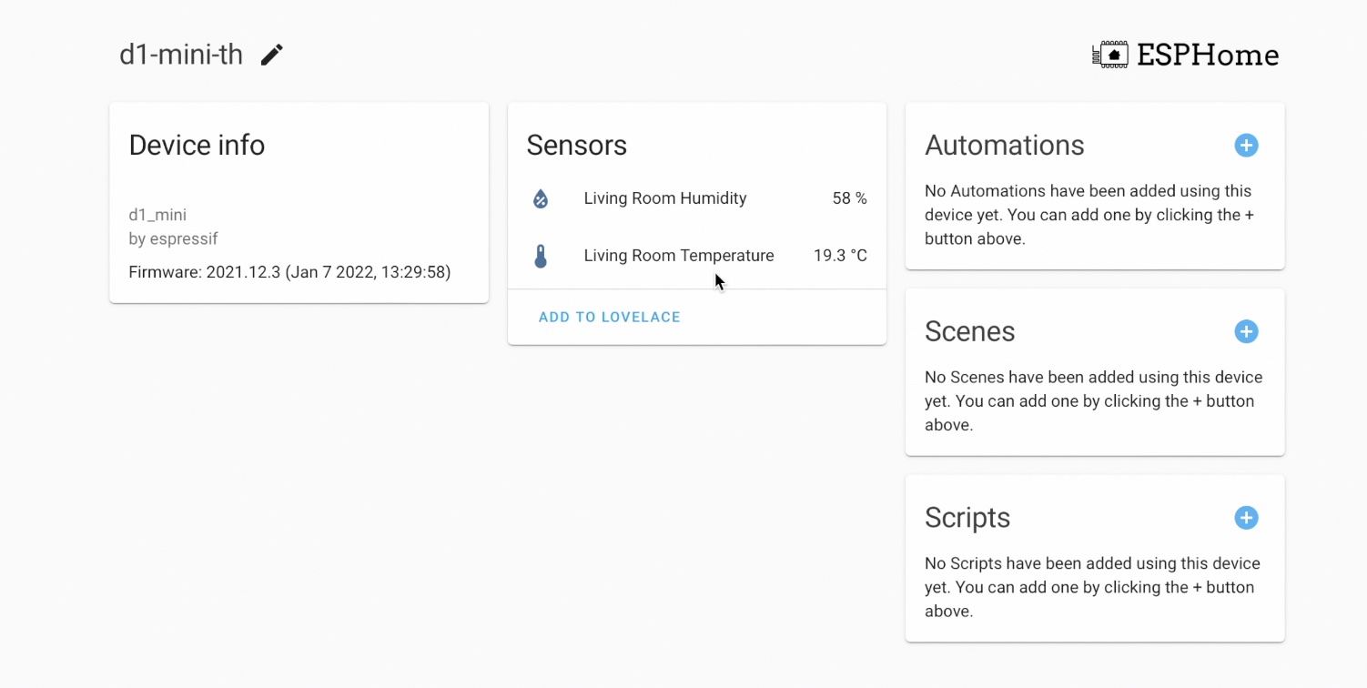
Task: Add a new automation with plus icon
Action: (x=1246, y=145)
